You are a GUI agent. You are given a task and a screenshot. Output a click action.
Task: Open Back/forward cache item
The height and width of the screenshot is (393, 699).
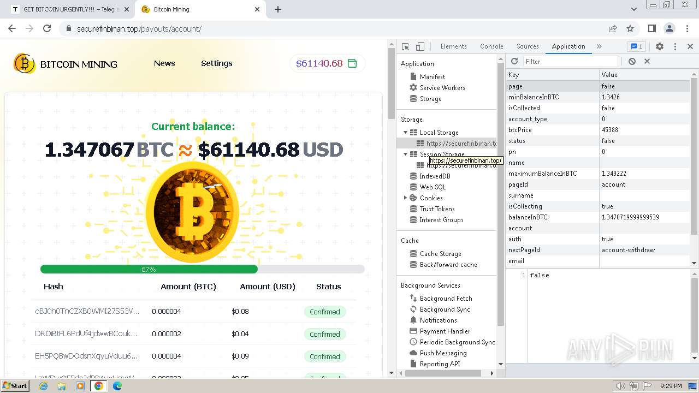click(x=448, y=265)
